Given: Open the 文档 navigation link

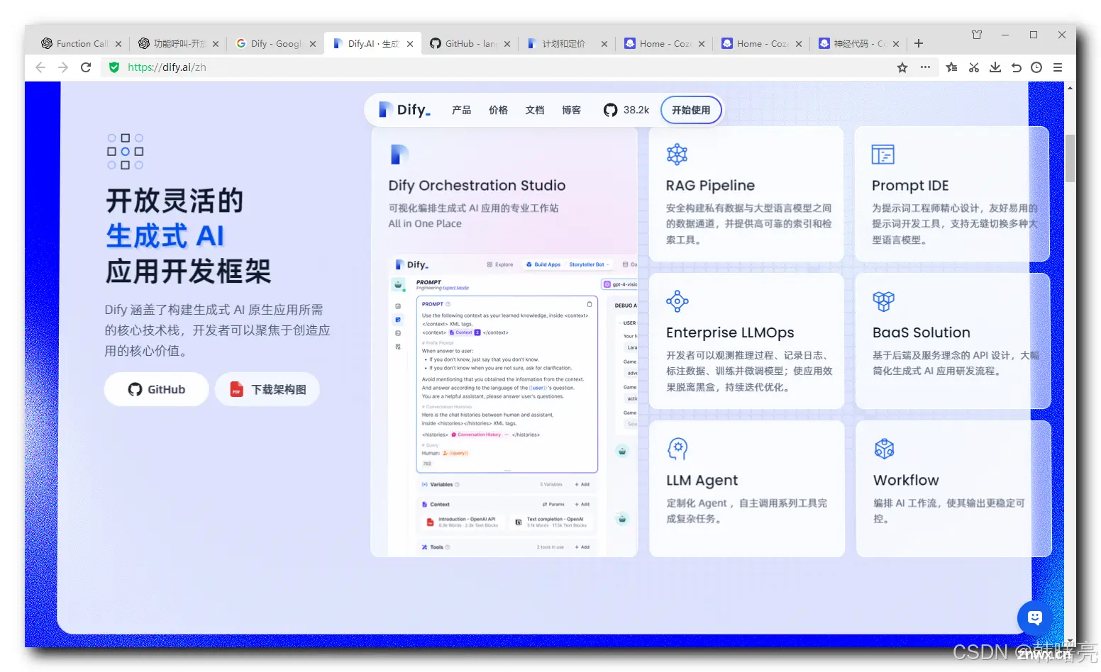Looking at the screenshot, I should click(535, 110).
